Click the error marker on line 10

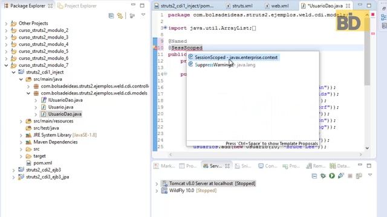tap(155, 48)
